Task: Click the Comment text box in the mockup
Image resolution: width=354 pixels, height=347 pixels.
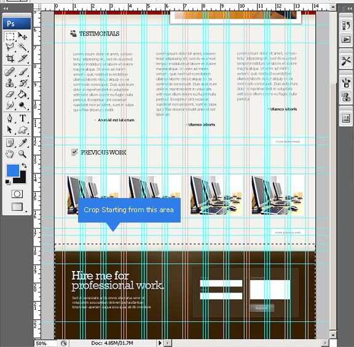Action: coord(270,289)
